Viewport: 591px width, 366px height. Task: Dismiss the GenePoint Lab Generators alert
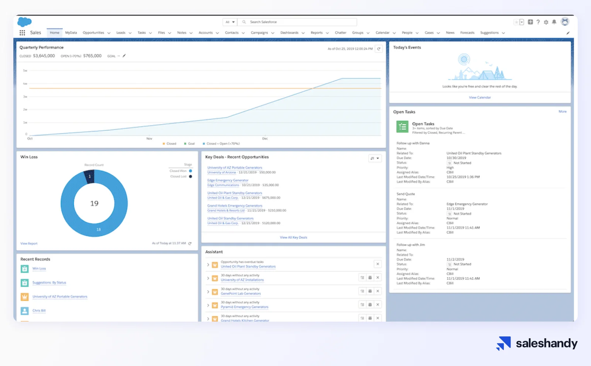point(378,291)
